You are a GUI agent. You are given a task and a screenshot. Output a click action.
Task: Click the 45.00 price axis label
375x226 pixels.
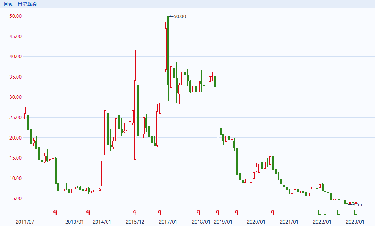16,36
